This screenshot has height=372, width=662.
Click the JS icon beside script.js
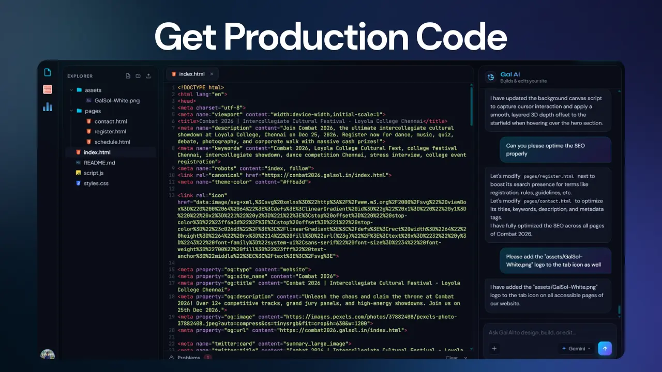(x=78, y=173)
